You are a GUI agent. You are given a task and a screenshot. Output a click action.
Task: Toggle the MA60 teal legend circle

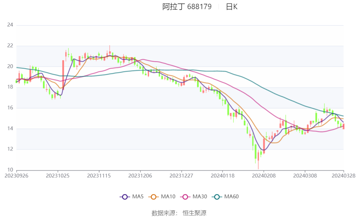point(217,197)
